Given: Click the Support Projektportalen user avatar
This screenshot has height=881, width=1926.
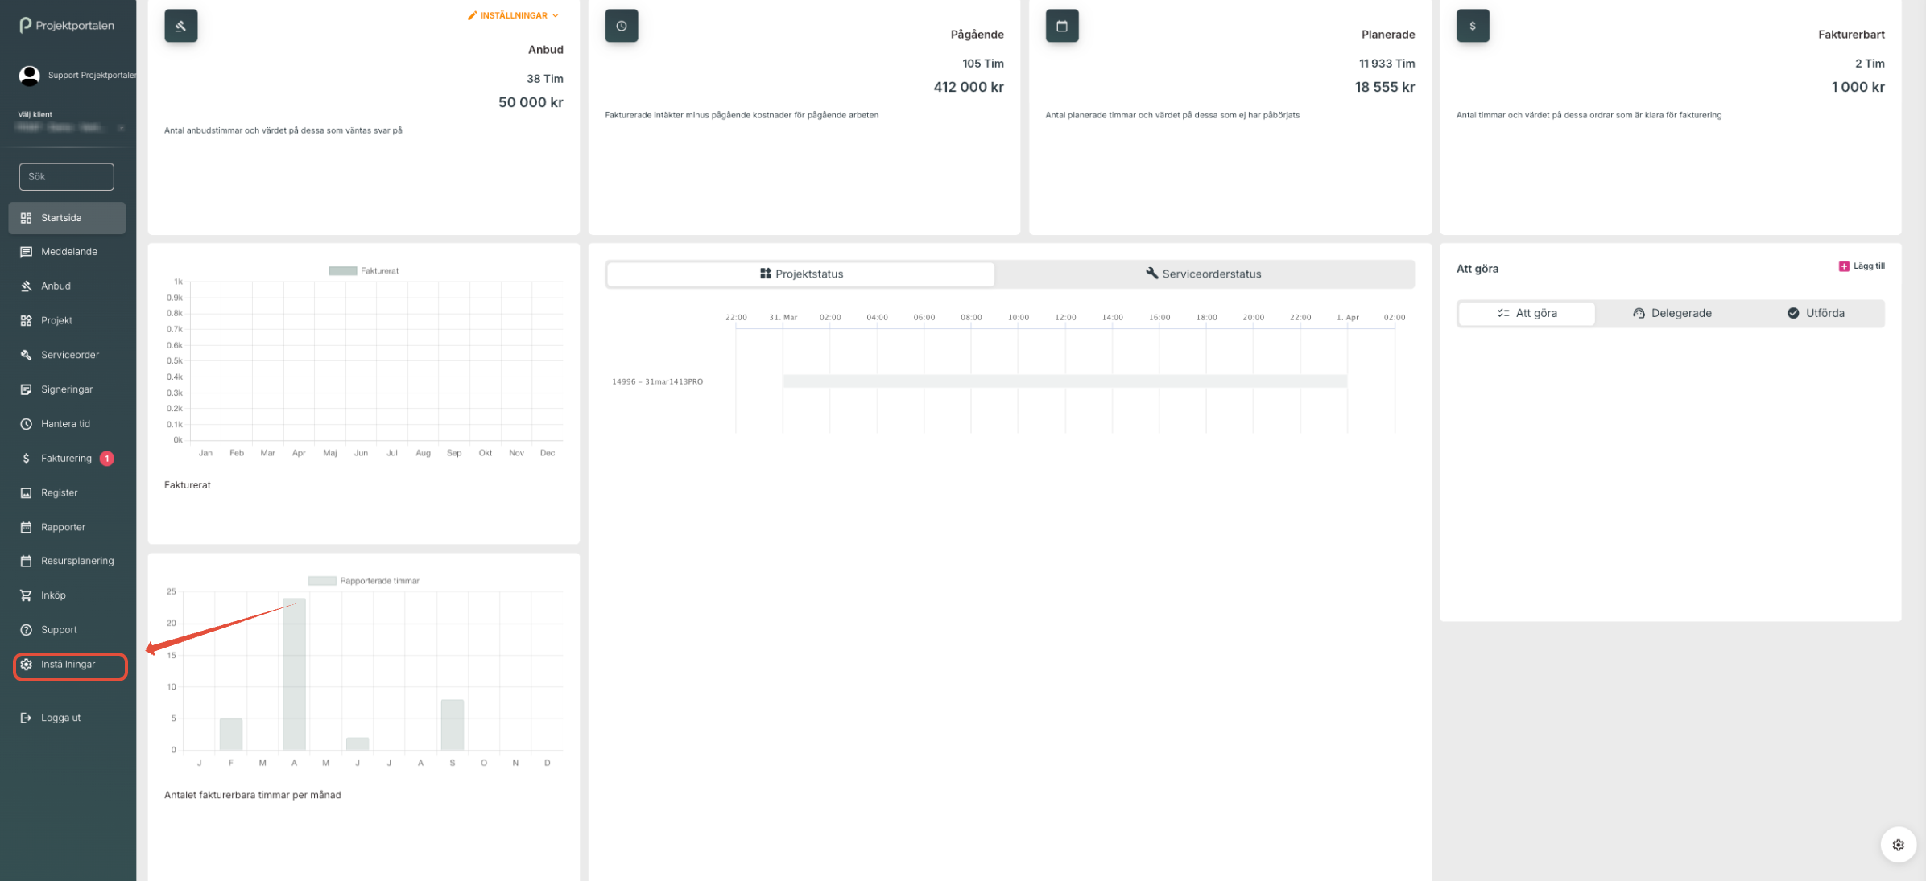Looking at the screenshot, I should pos(30,76).
